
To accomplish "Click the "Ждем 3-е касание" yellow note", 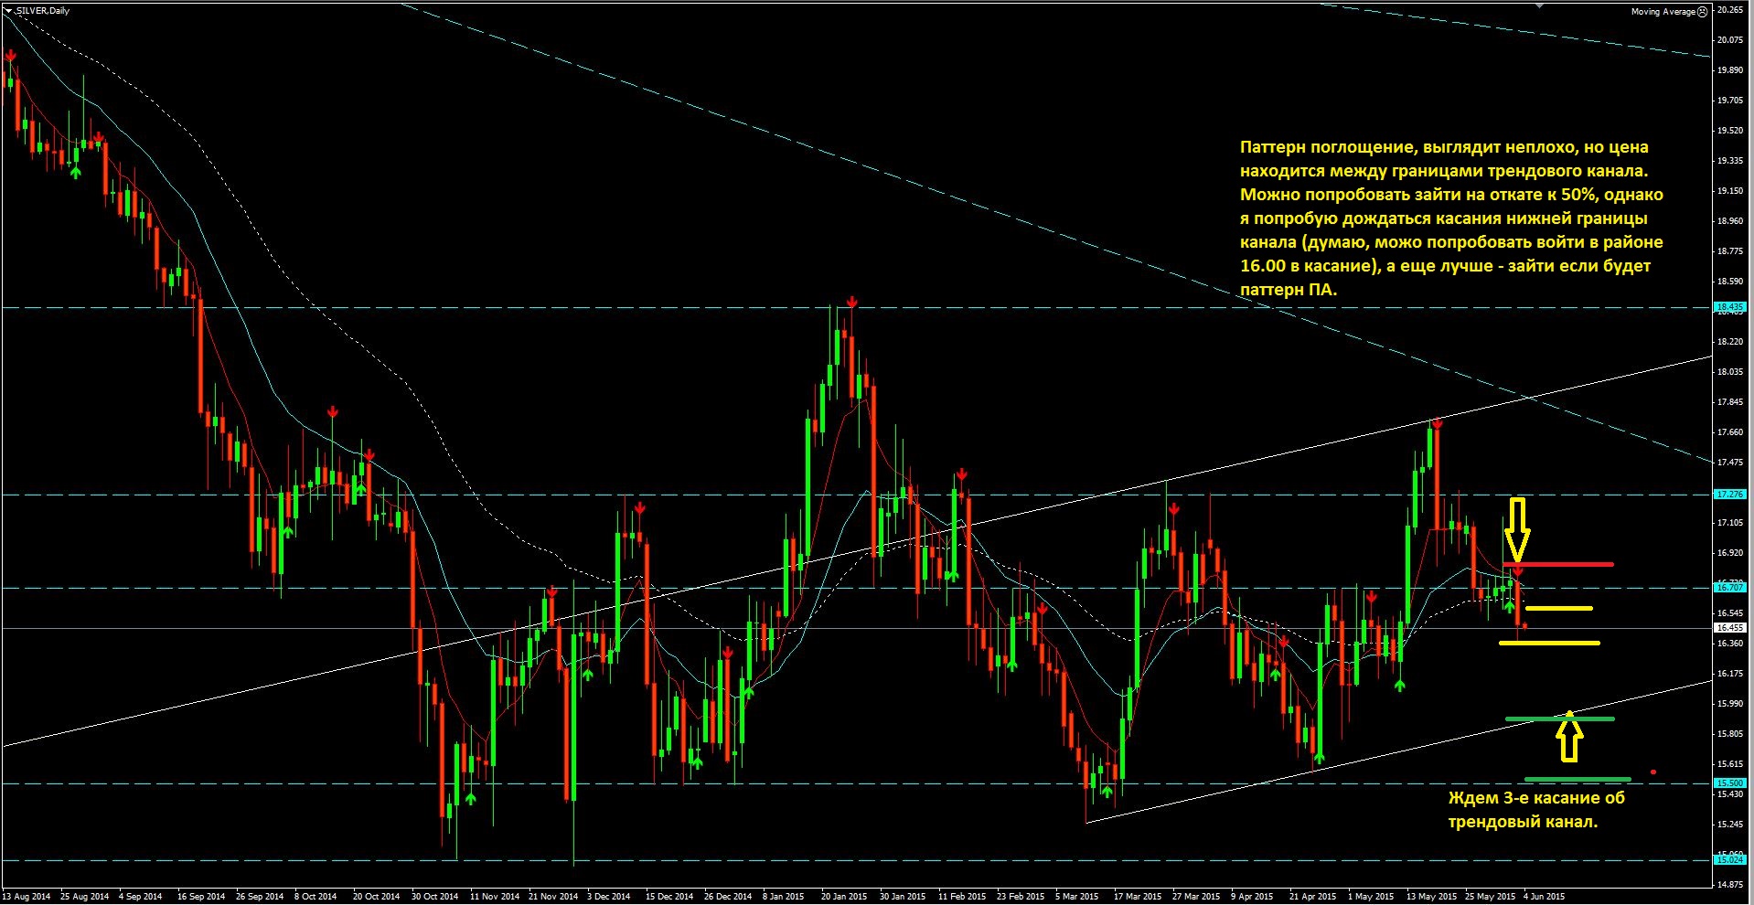I will (1535, 810).
